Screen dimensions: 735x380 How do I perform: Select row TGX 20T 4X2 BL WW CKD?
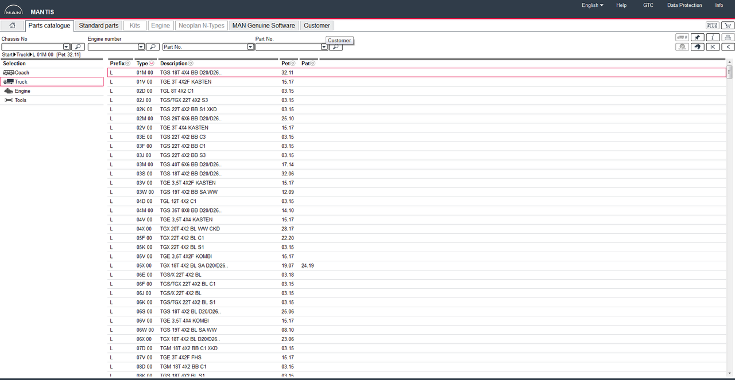click(x=417, y=229)
